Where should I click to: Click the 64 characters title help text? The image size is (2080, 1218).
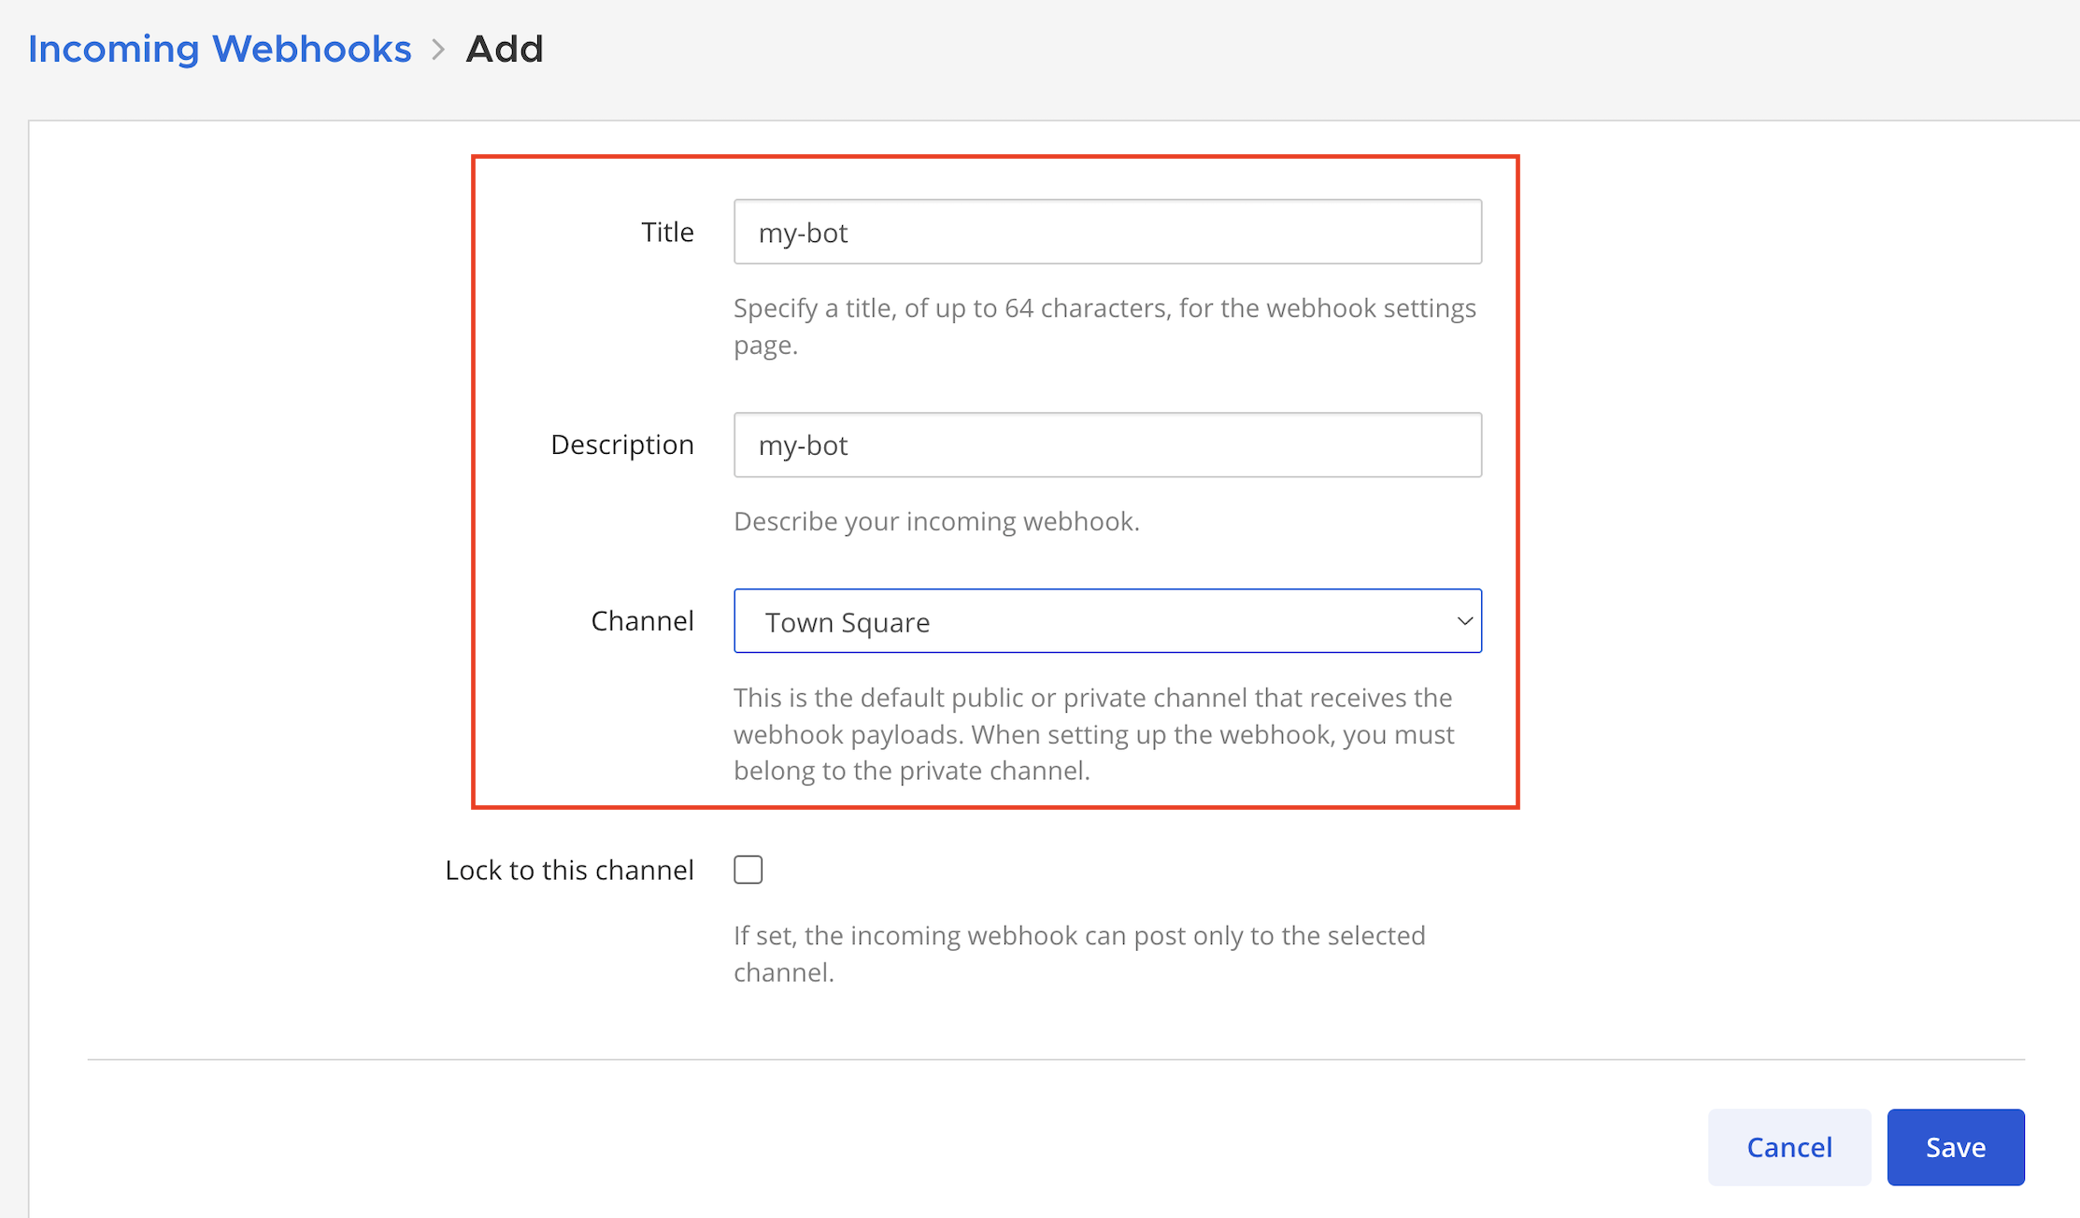pyautogui.click(x=1104, y=326)
